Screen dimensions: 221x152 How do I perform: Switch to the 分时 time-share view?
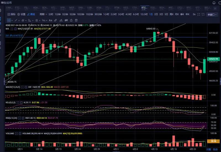[51, 14]
